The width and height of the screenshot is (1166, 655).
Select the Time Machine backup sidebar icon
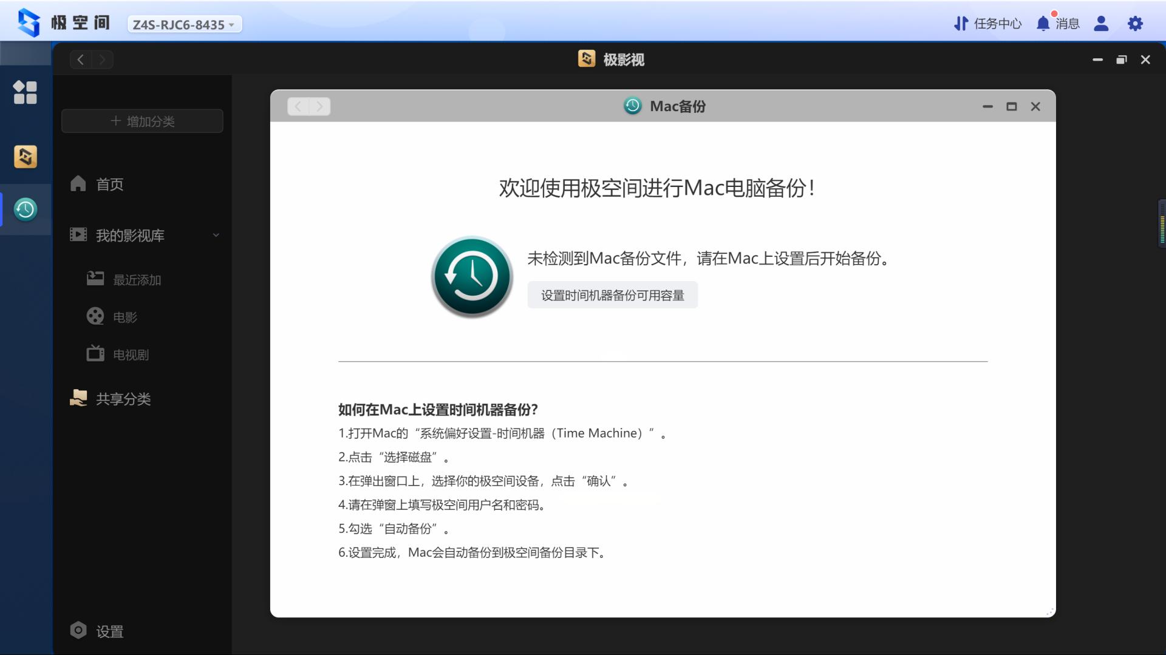pyautogui.click(x=26, y=210)
